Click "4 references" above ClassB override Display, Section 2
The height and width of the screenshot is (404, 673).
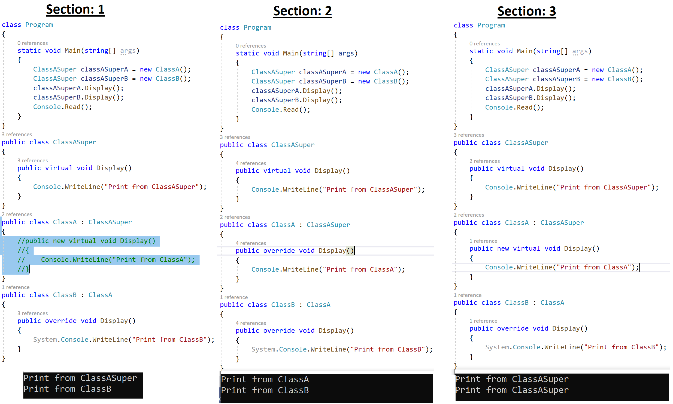click(x=251, y=323)
